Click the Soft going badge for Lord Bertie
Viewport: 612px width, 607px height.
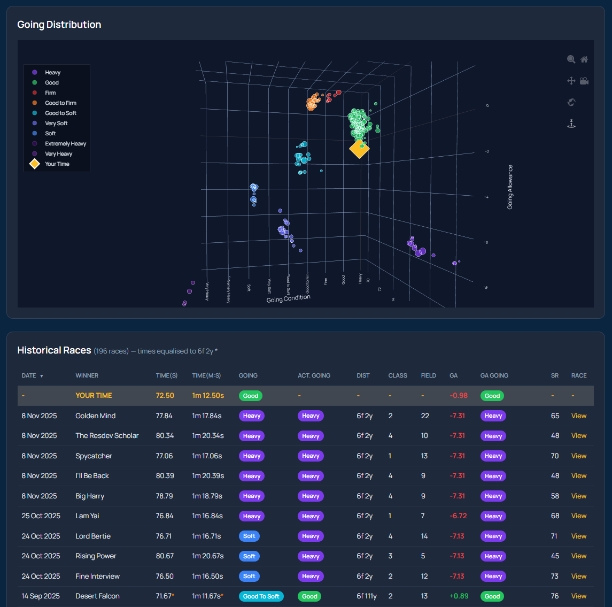(249, 536)
